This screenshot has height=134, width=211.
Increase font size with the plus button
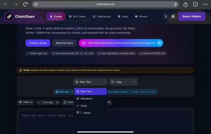(57, 103)
